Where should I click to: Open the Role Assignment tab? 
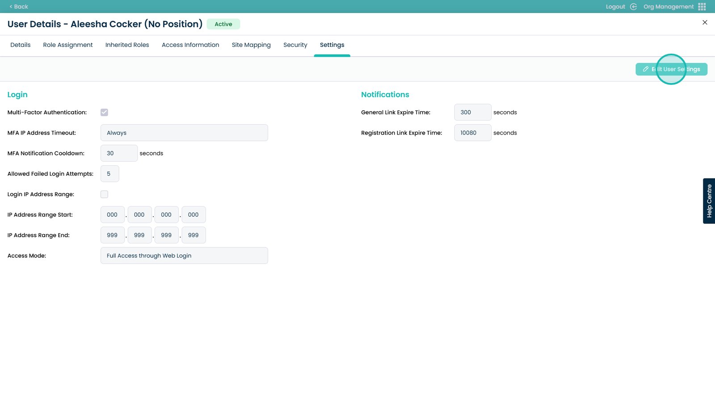68,45
